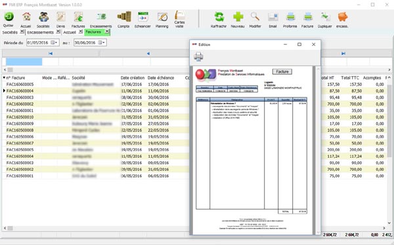The width and height of the screenshot is (394, 245).
Task: Click the Nouveau green plus icon
Action: 238,17
